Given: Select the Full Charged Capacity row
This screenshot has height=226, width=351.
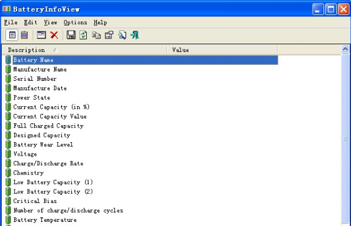Looking at the screenshot, I should [x=142, y=126].
